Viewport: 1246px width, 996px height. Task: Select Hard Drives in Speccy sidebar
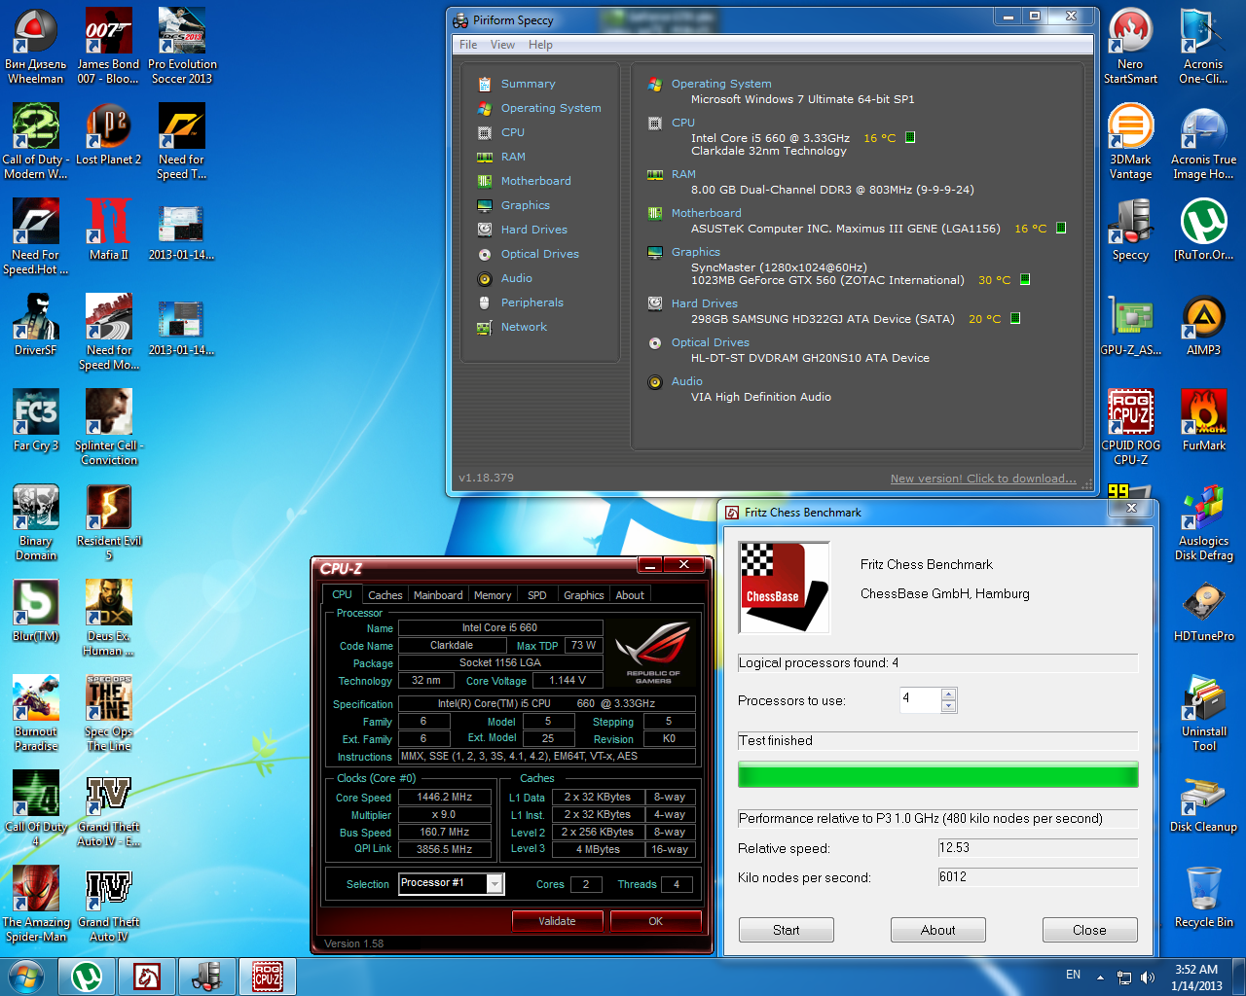pos(533,230)
